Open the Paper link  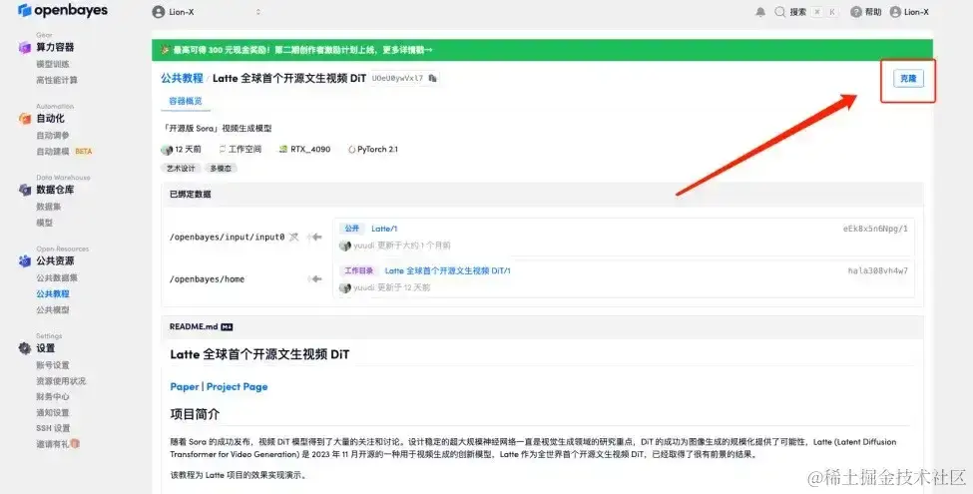coord(185,386)
